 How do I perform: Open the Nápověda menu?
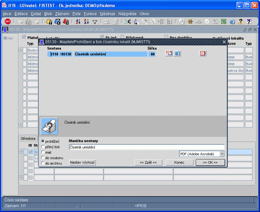tap(127, 14)
